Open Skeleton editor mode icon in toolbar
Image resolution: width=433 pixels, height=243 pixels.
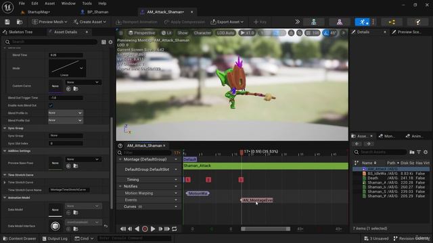[314, 22]
